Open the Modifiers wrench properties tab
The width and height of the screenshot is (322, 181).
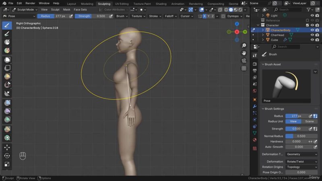pos(254,106)
